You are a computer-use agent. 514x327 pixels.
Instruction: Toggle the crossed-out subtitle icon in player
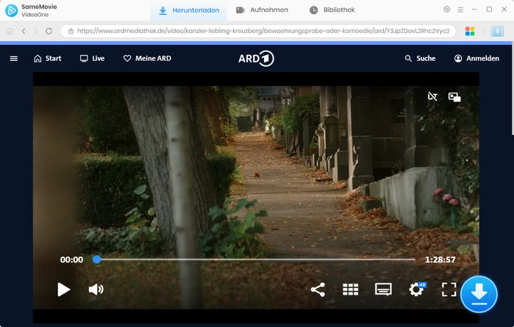(x=432, y=96)
